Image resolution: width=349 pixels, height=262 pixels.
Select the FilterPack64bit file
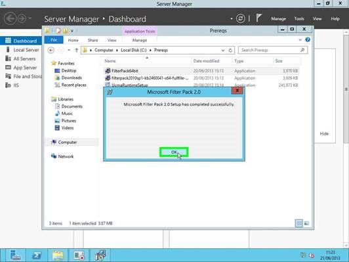[201, 71]
